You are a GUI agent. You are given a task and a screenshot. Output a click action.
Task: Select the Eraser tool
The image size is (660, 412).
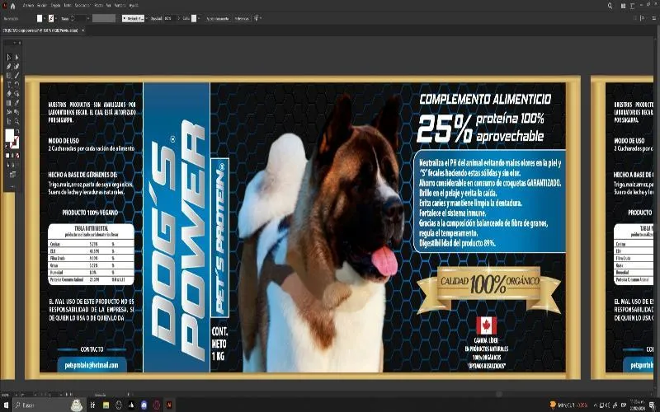coord(9,94)
